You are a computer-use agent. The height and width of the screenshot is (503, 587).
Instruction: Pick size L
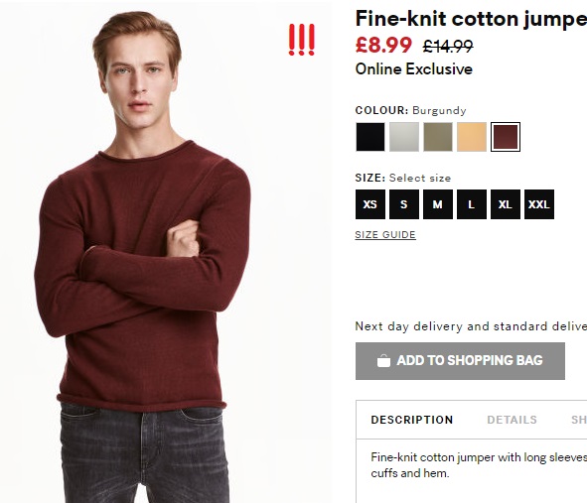(472, 204)
